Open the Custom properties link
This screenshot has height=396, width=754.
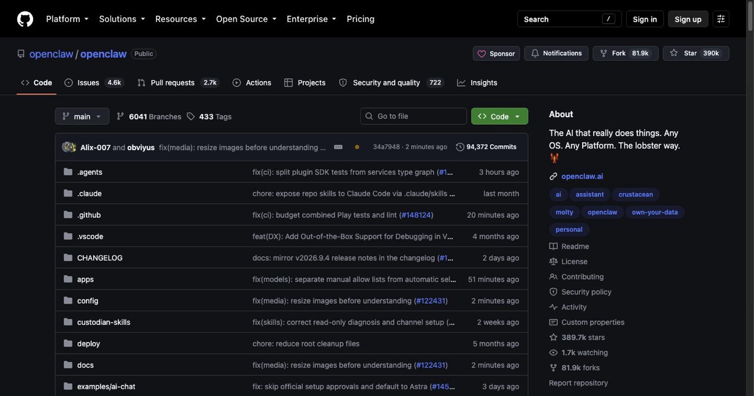(587, 322)
